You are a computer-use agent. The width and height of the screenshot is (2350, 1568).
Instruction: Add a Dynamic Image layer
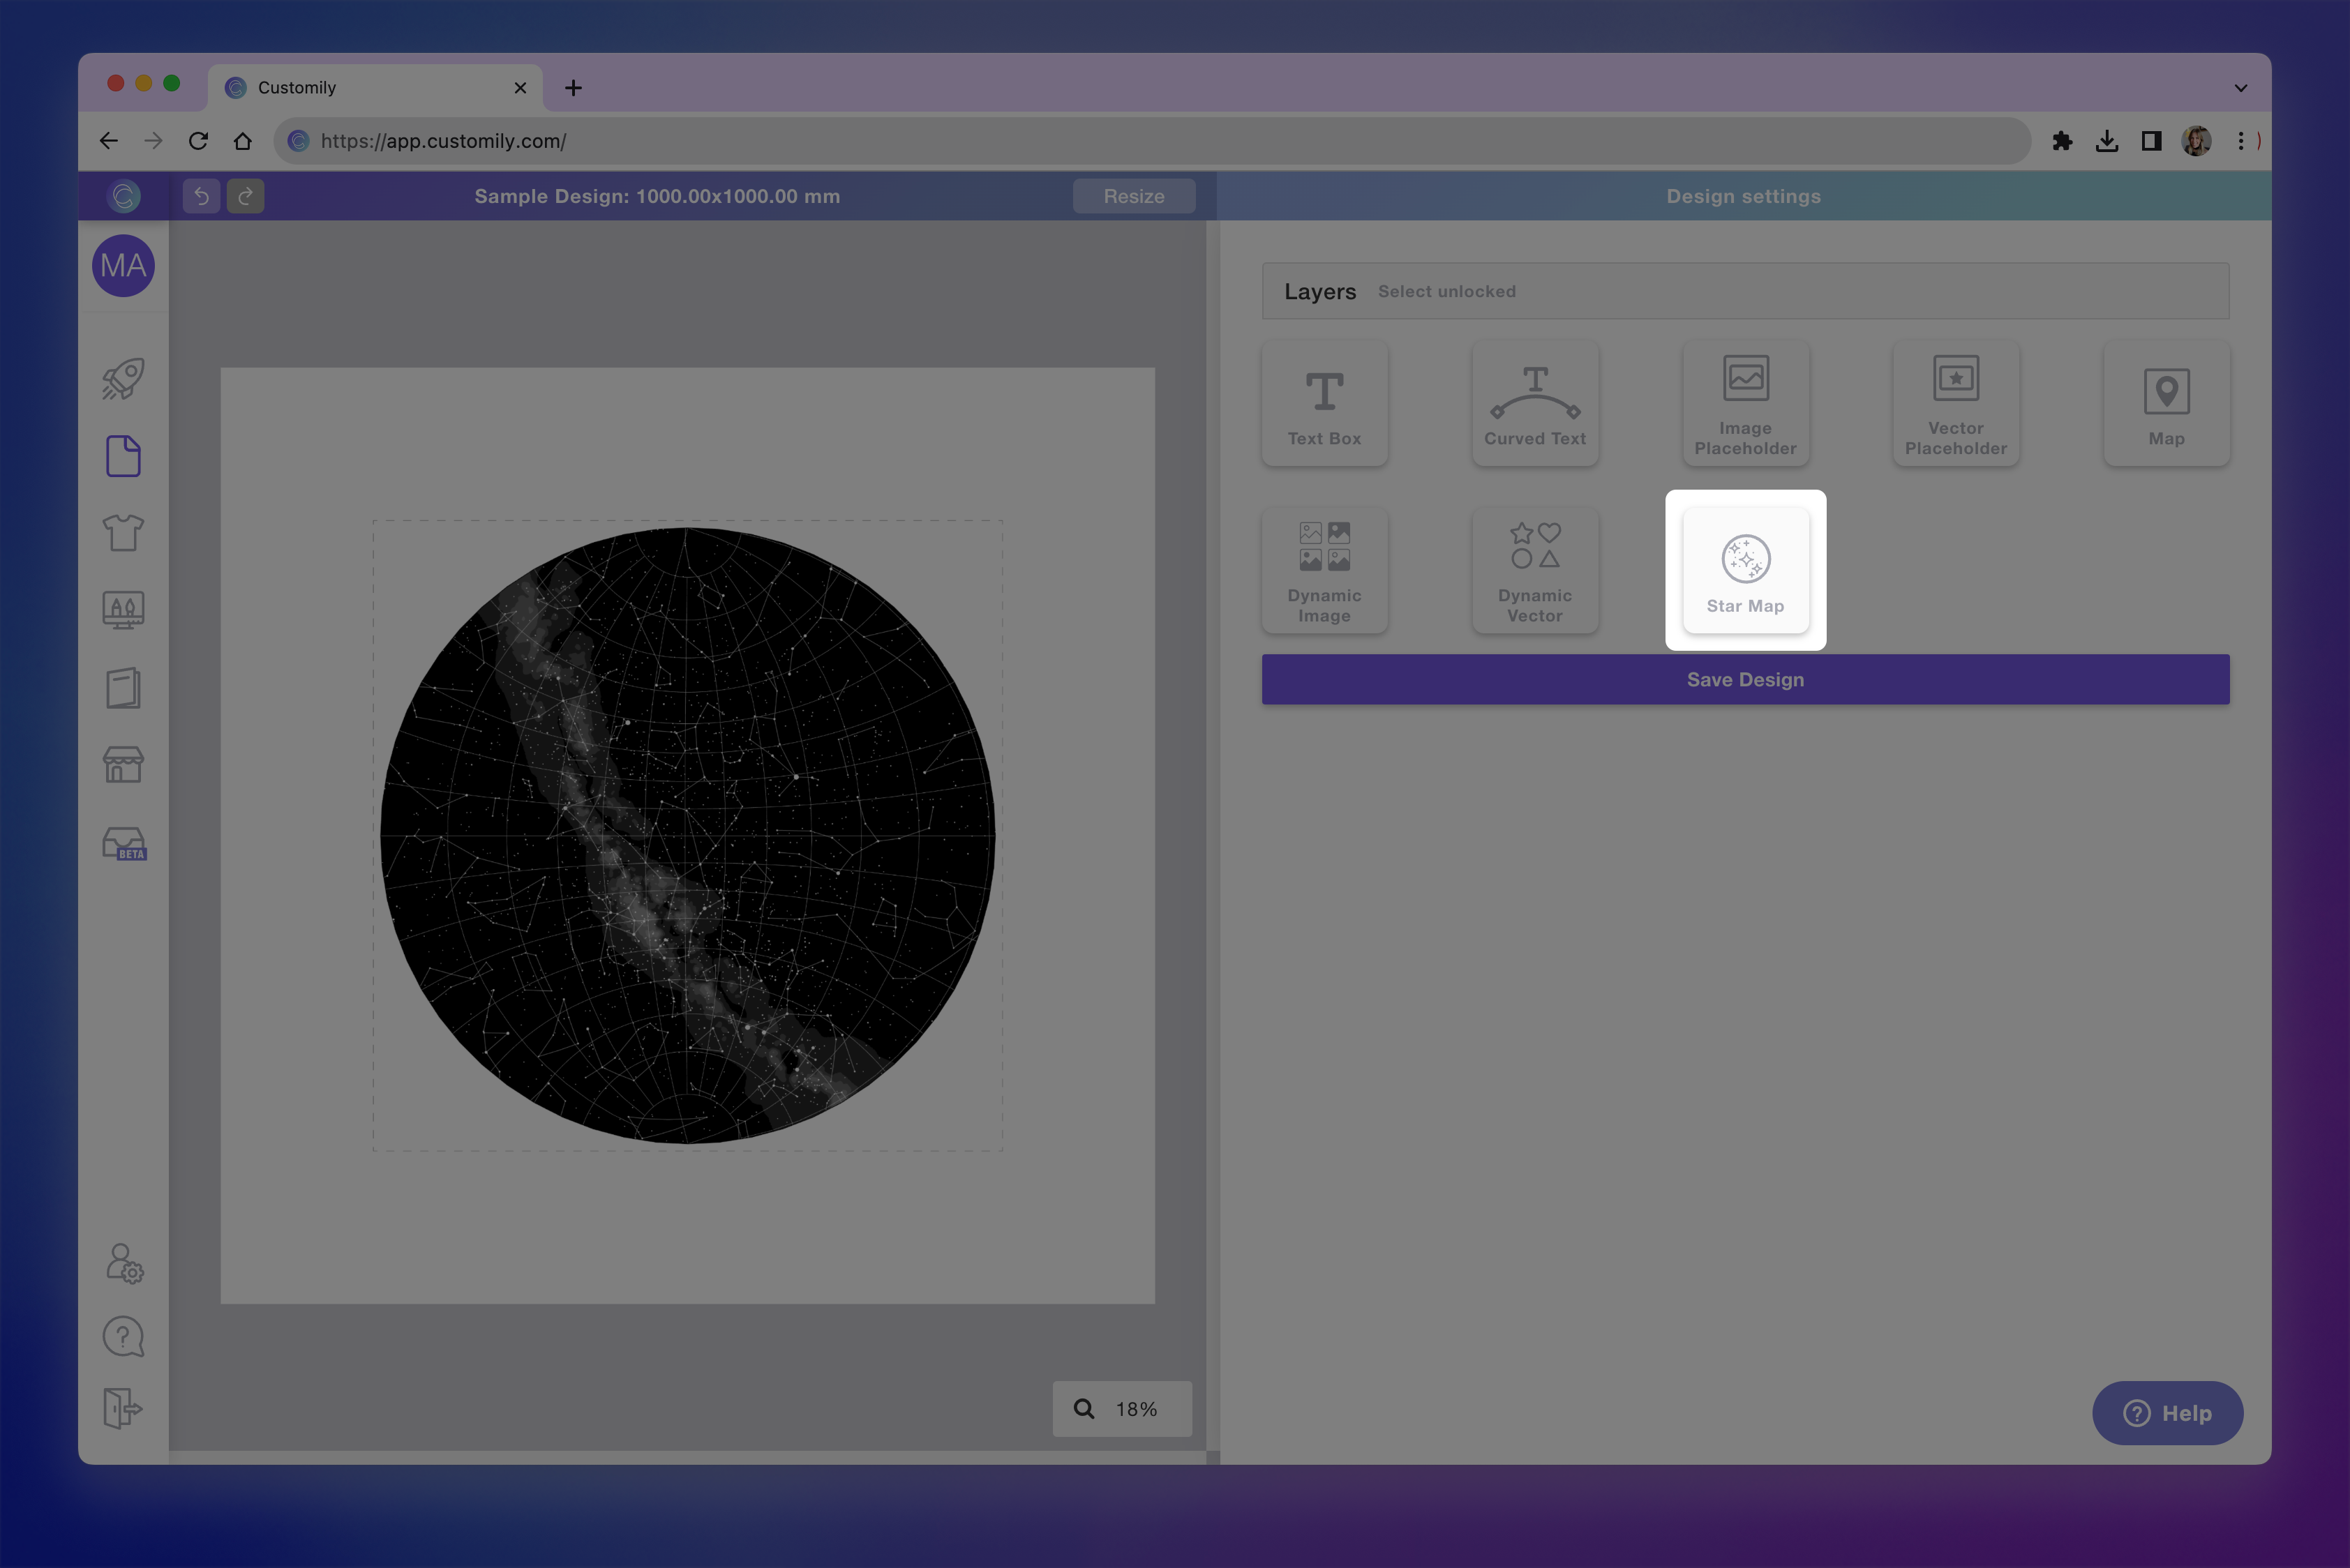[1324, 569]
